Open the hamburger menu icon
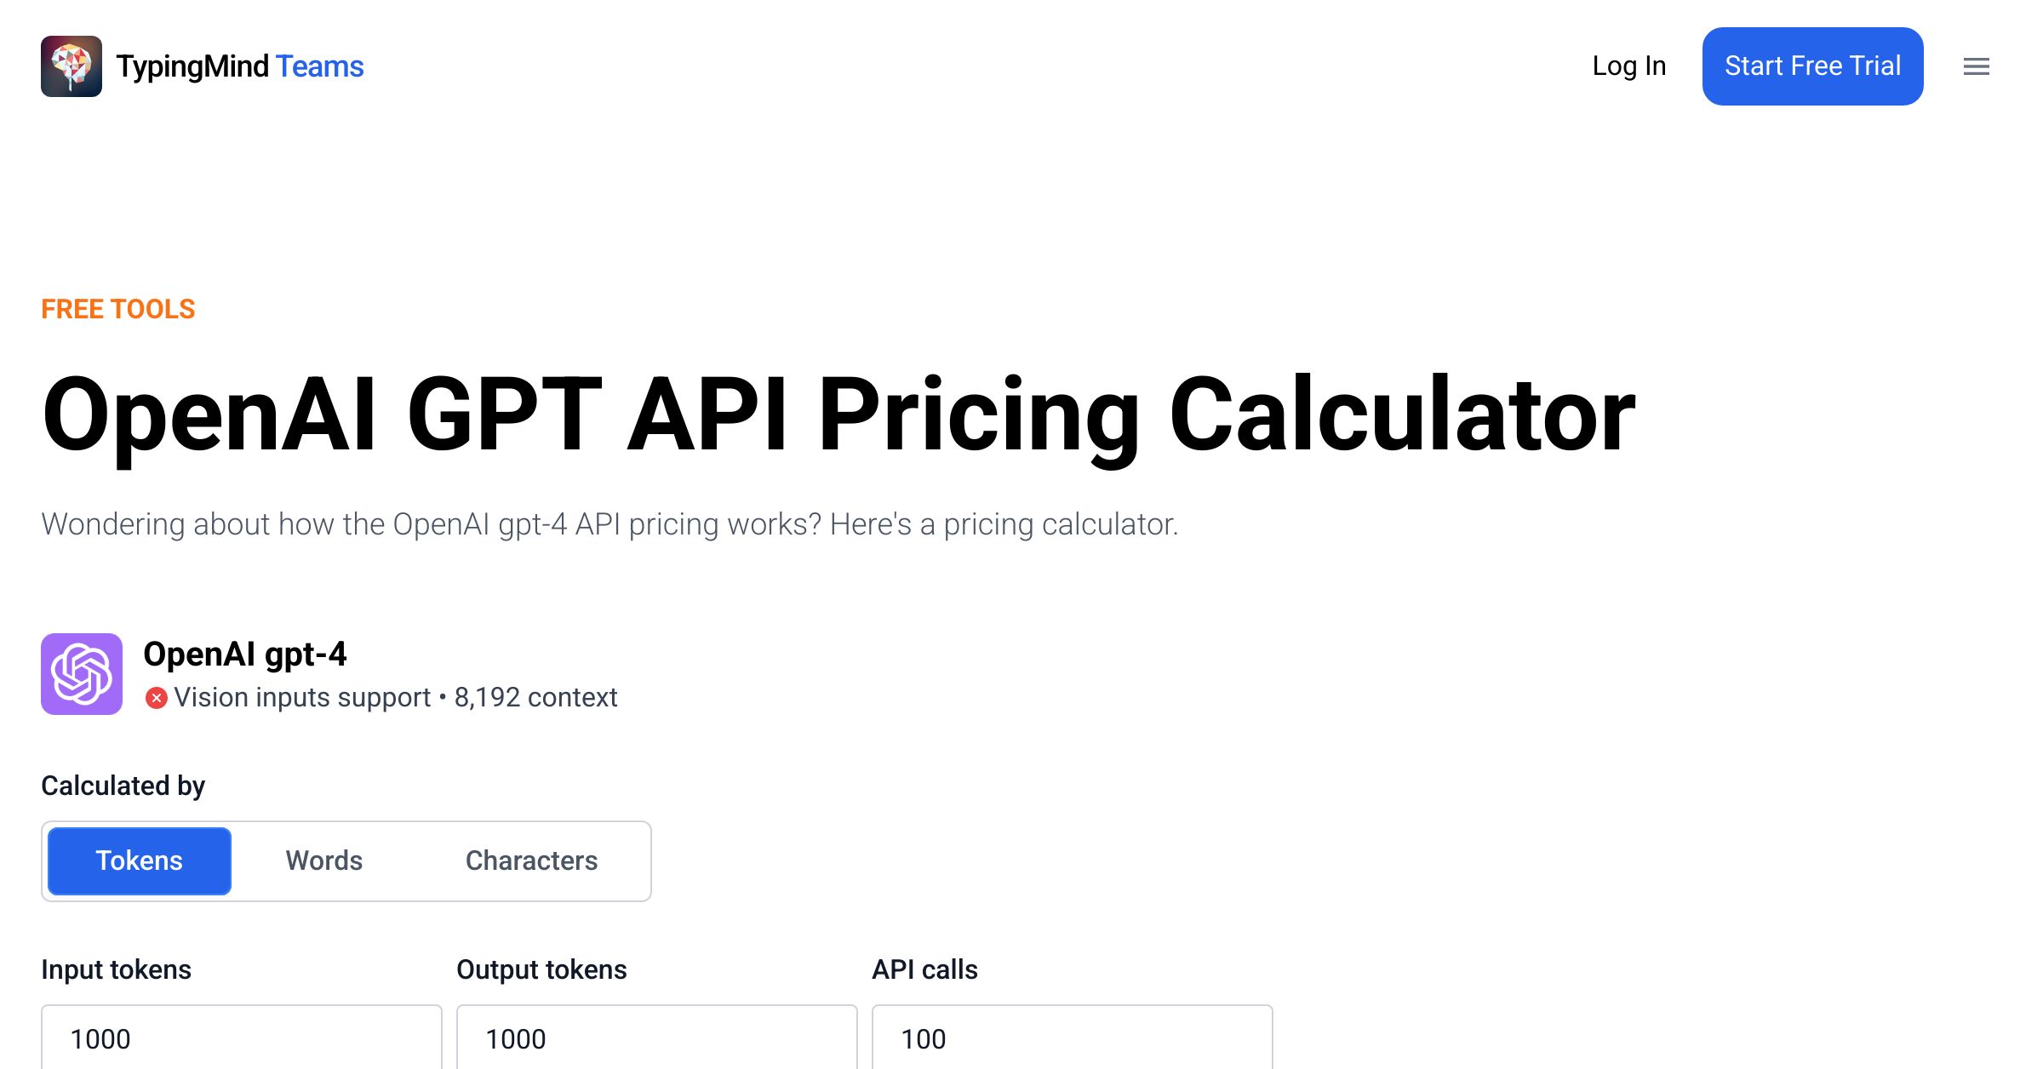 click(1977, 66)
